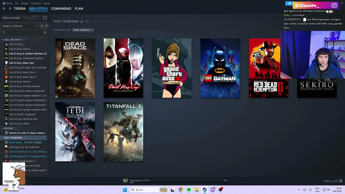Image resolution: width=345 pixels, height=194 pixels.
Task: Open the Friends and chat icon
Action: (341, 181)
